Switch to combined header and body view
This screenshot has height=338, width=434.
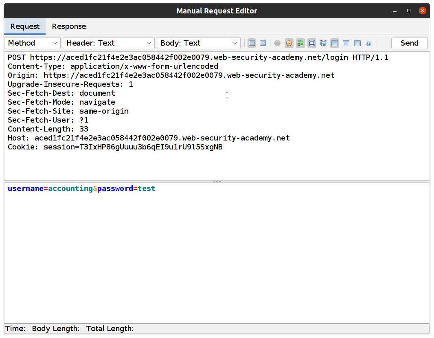click(x=263, y=43)
